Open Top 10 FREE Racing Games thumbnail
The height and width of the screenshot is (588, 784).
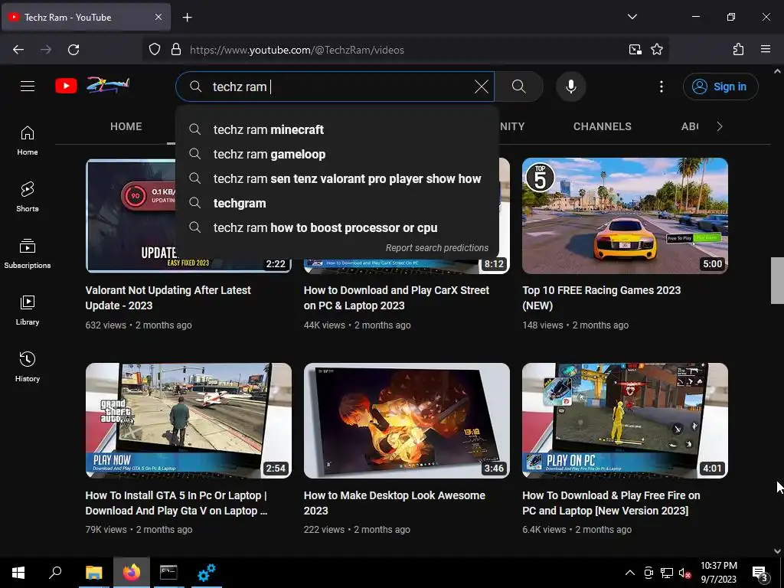[625, 216]
